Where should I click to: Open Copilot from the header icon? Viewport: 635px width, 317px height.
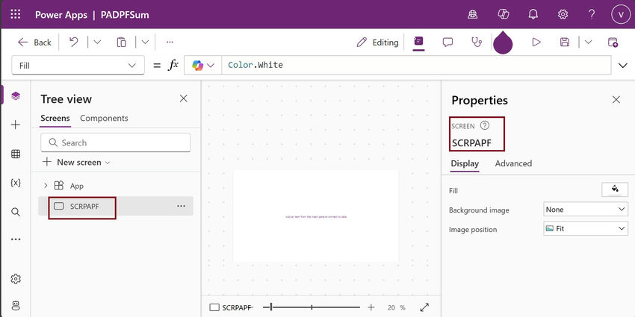pos(503,15)
